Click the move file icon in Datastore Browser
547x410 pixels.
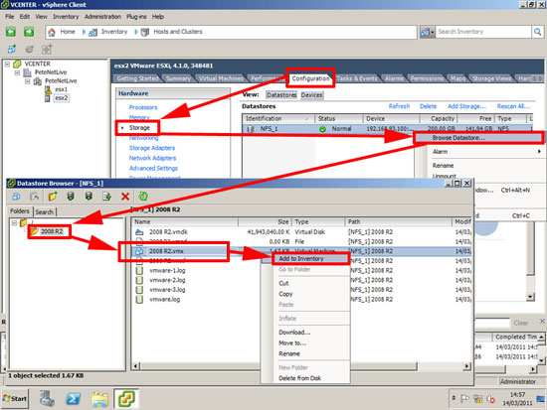(x=107, y=197)
